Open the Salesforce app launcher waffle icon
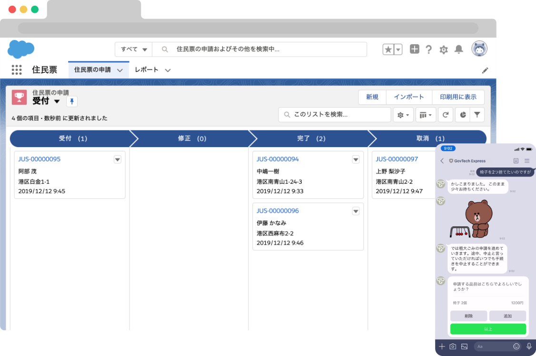The width and height of the screenshot is (536, 356). pos(17,69)
